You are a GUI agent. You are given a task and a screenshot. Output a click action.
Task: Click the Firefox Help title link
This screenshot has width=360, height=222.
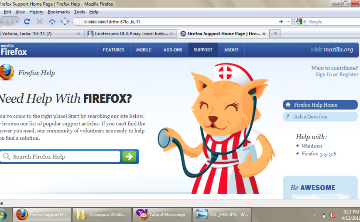pos(36,73)
